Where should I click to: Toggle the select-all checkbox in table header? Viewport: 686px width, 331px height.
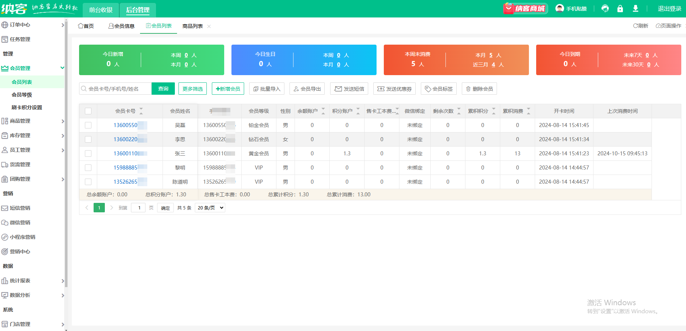point(88,111)
